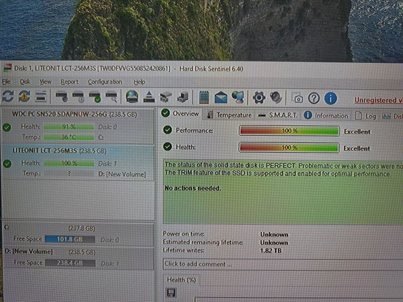Click the disk list toolbar icon after the refresh icons

[41, 97]
